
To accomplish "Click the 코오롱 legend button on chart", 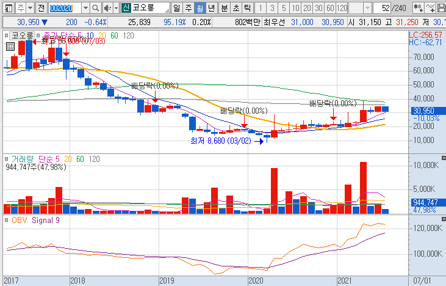I will pos(22,35).
